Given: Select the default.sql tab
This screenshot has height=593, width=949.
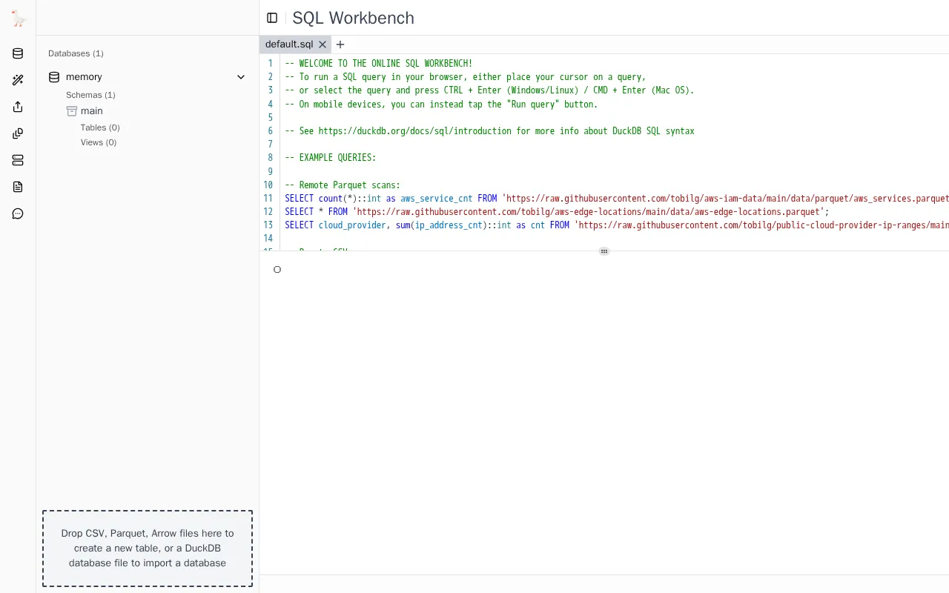Looking at the screenshot, I should click(x=289, y=44).
